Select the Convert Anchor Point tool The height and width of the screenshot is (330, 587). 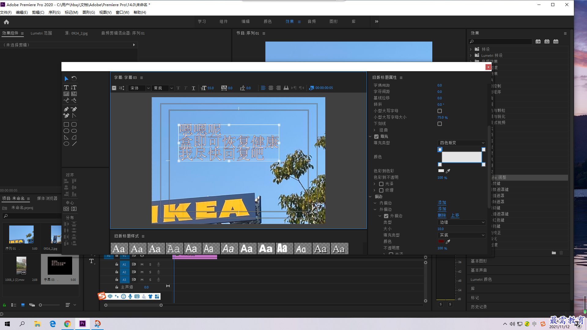(x=74, y=116)
